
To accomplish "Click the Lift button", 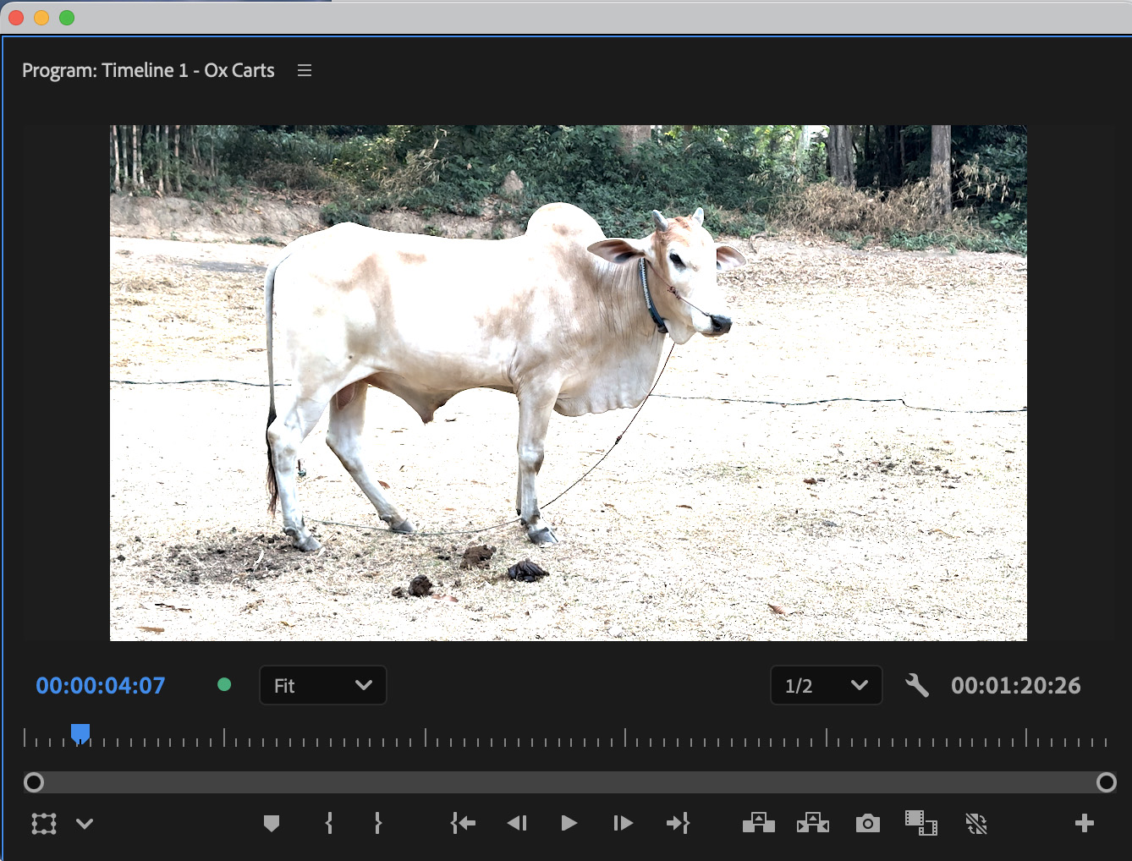I will pos(759,823).
